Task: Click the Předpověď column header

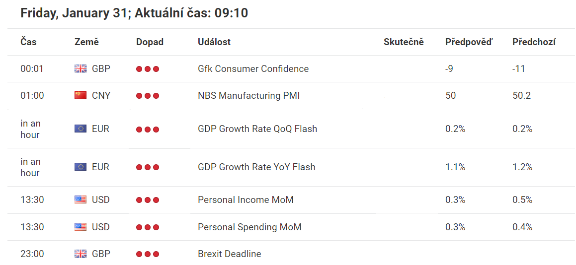Action: [469, 42]
